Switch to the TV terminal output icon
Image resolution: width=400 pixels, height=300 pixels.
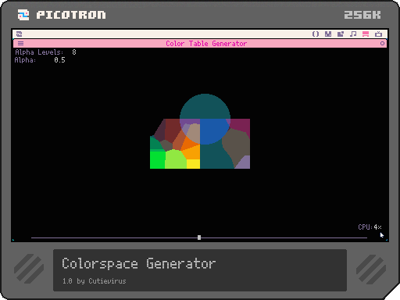pos(378,34)
